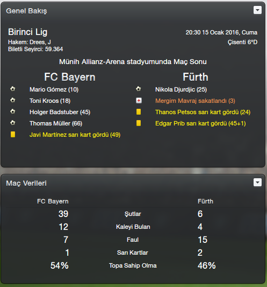
Task: Open FC Bayern team name heading
Action: coord(70,77)
